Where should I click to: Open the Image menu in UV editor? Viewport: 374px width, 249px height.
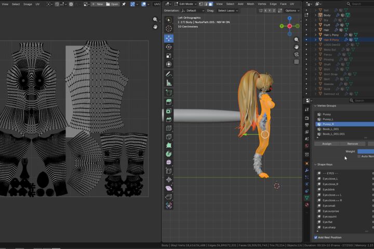(28, 4)
